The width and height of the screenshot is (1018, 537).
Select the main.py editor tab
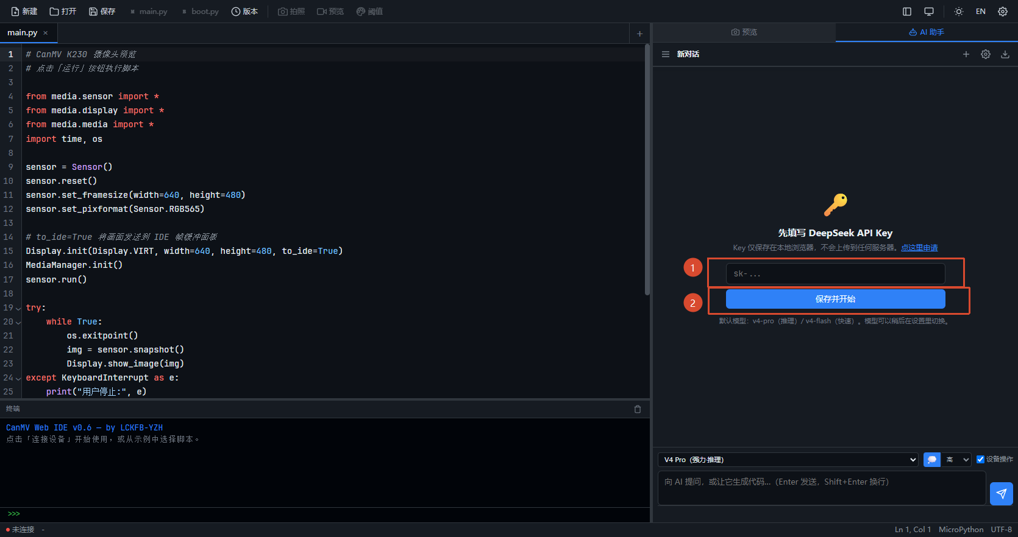point(23,33)
